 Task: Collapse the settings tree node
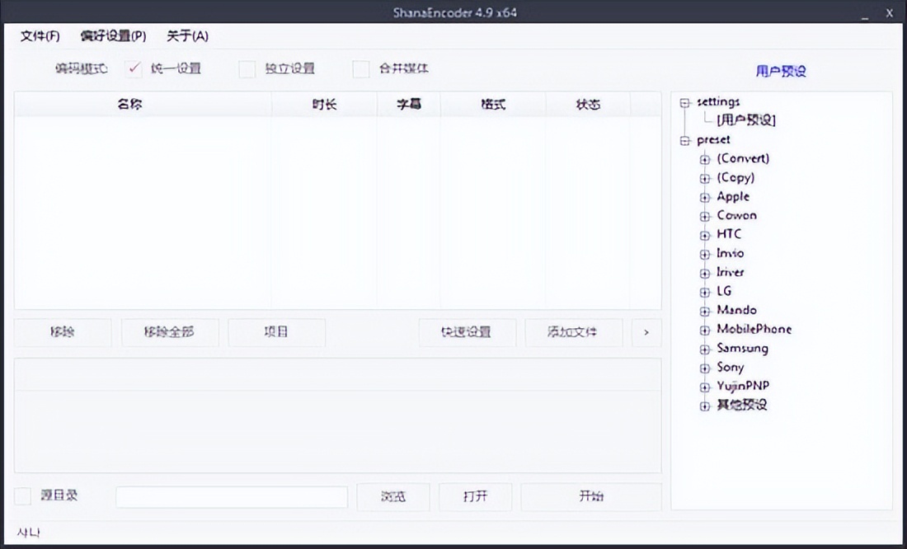click(x=684, y=103)
